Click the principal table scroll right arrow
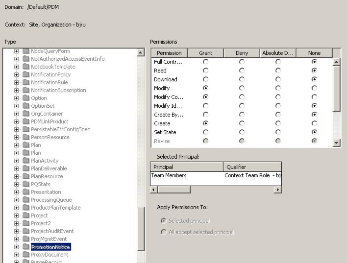Viewport: 347px width, 263px height. [x=278, y=190]
